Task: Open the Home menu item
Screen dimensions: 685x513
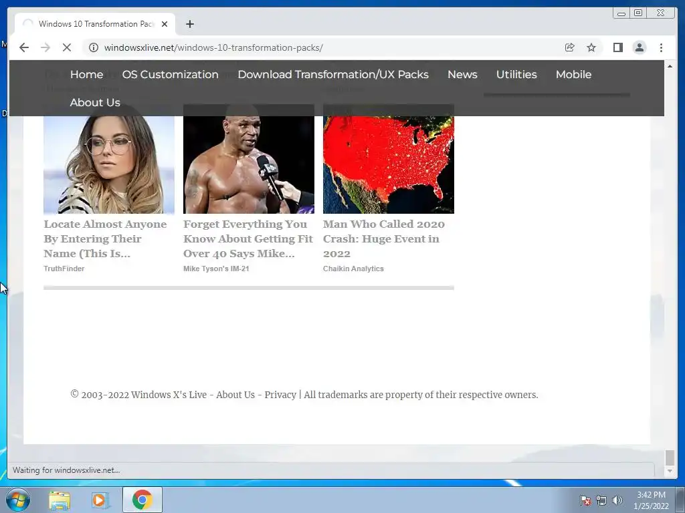Action: (86, 75)
